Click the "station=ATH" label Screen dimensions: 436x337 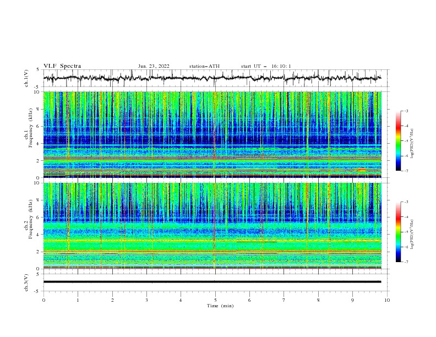(204, 66)
